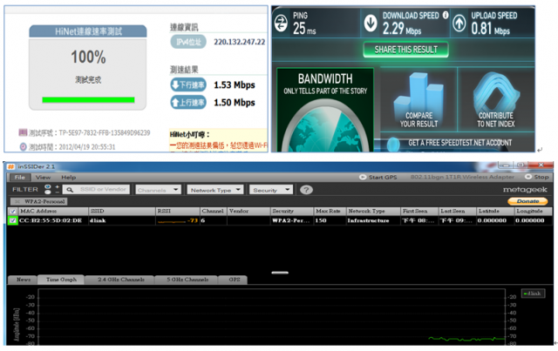The image size is (558, 351).
Task: Click the HiNet download rate badge
Action: 188,84
